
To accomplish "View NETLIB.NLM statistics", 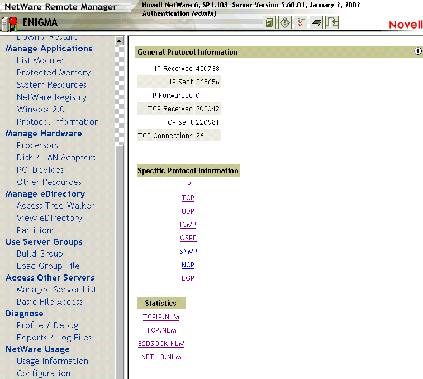I will pyautogui.click(x=161, y=357).
